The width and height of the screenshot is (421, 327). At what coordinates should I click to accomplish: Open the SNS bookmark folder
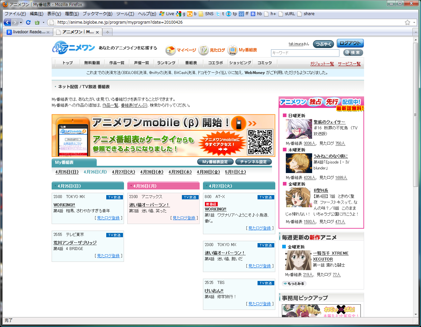pos(206,14)
